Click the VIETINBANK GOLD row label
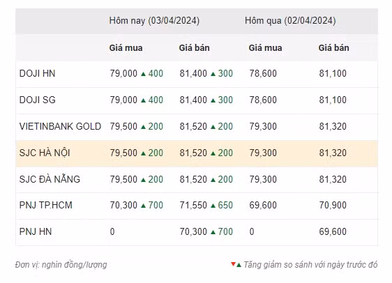Screen dimensions: 392x283 (x=60, y=126)
